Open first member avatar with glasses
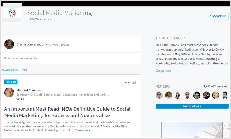 159,95
